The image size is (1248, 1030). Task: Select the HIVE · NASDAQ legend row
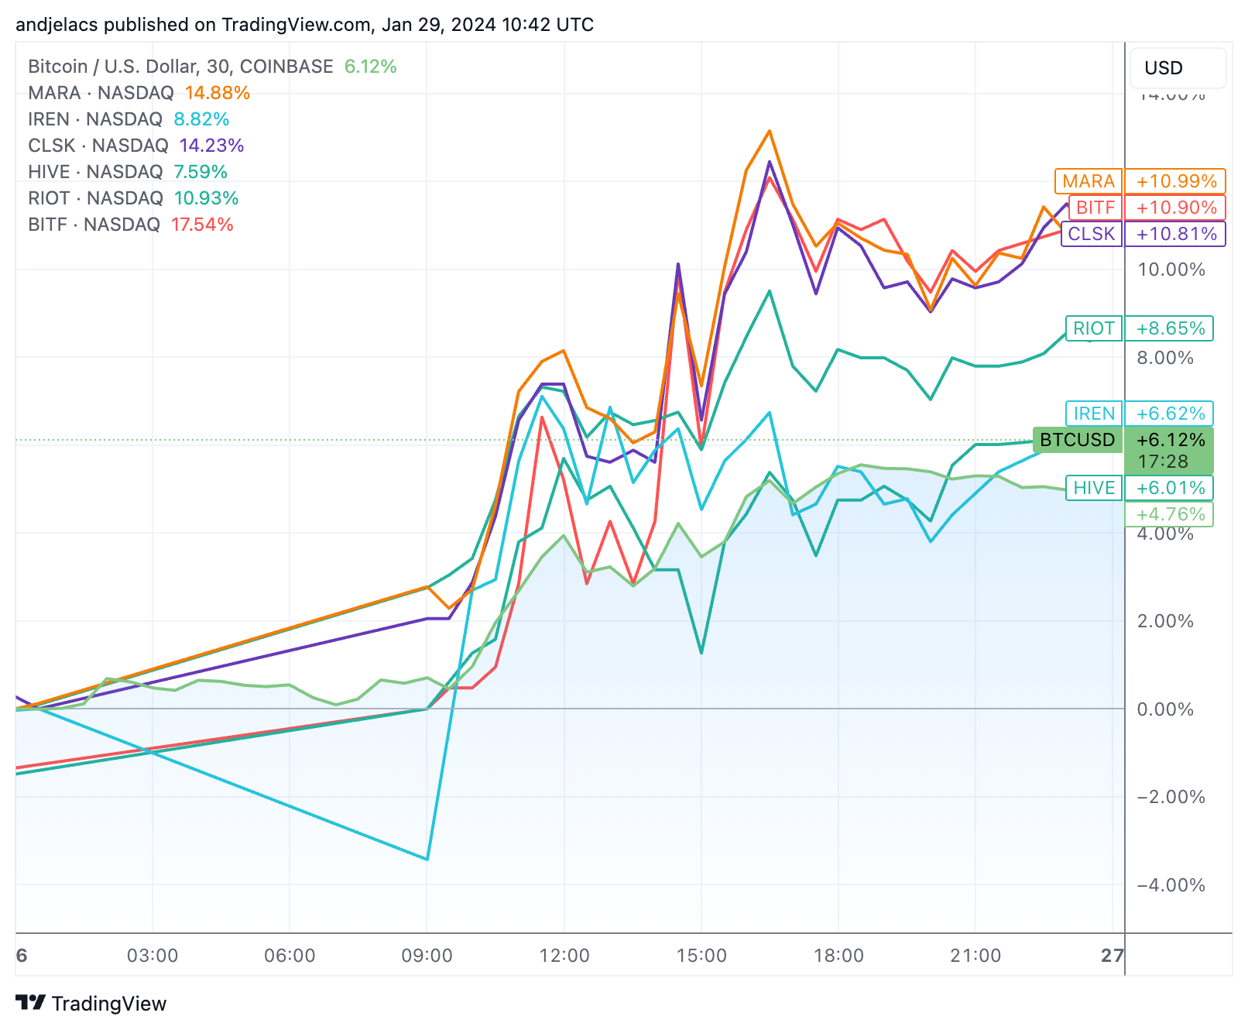pos(128,172)
